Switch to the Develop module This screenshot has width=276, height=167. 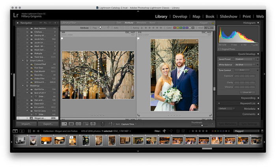point(180,17)
